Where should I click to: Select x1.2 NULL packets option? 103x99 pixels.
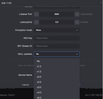(57, 66)
